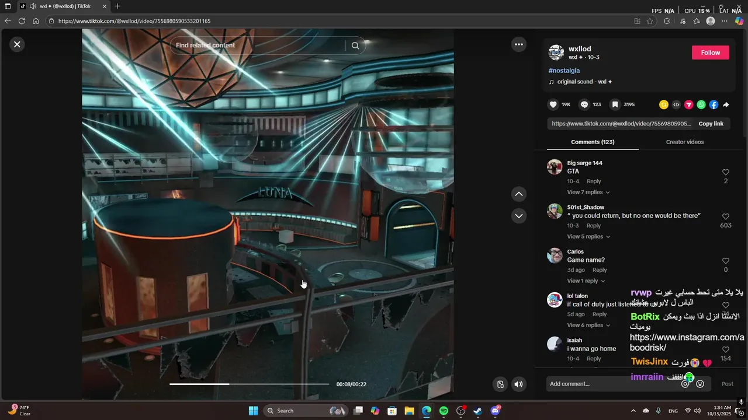Viewport: 748px width, 420px height.
Task: Like Carlos's Game name comment
Action: point(726,261)
